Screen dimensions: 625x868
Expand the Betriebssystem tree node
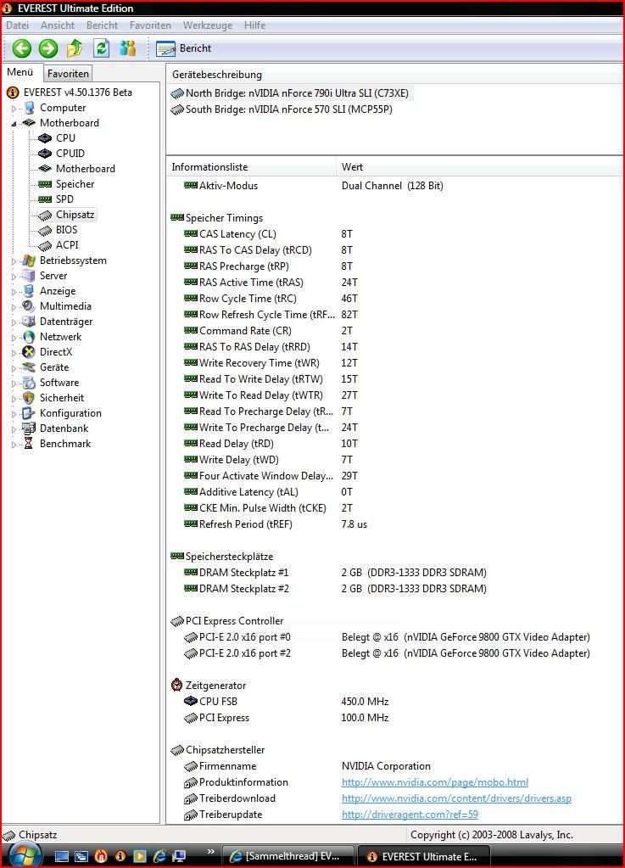pyautogui.click(x=14, y=260)
